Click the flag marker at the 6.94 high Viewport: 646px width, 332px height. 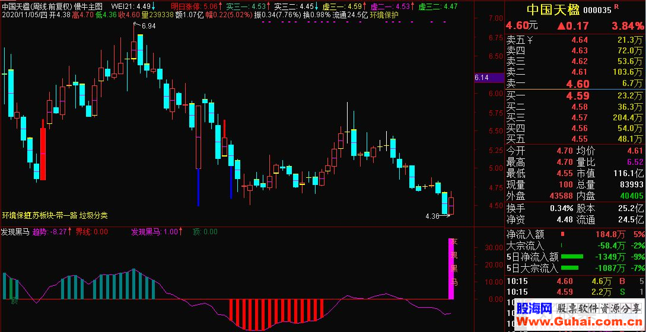coord(136,25)
